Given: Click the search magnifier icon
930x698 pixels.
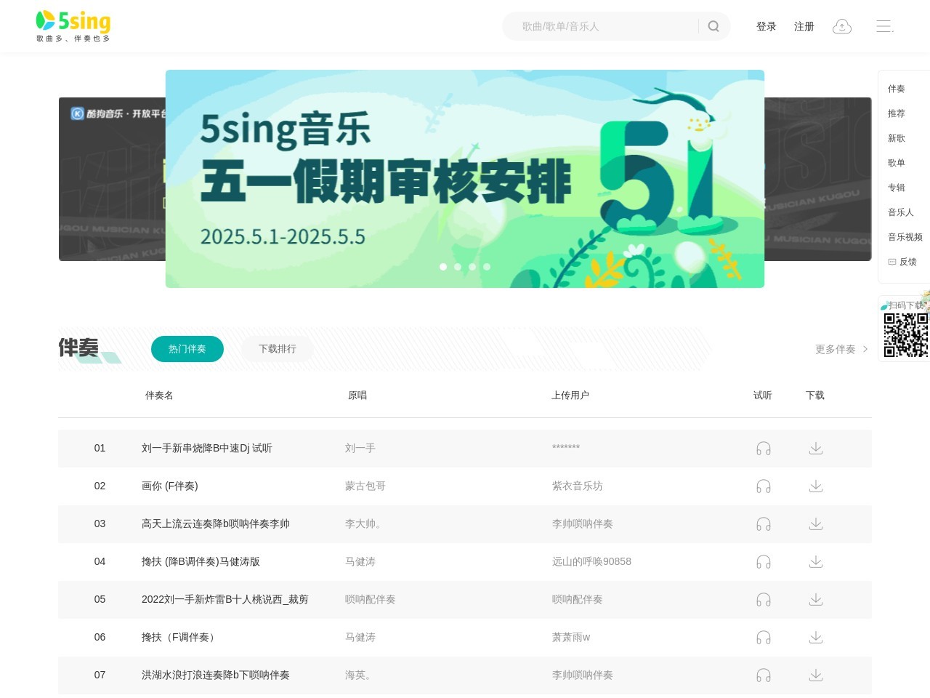Looking at the screenshot, I should 713,26.
